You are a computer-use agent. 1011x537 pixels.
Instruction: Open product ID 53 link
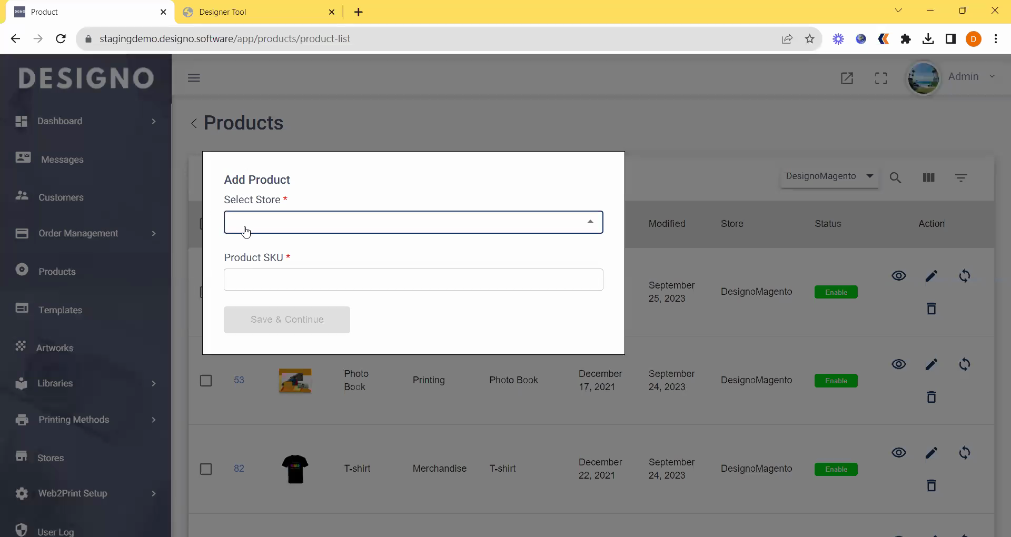click(239, 380)
